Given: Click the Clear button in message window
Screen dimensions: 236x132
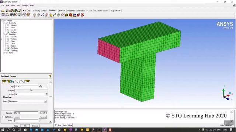Looking at the screenshot, I should pyautogui.click(x=70, y=125).
